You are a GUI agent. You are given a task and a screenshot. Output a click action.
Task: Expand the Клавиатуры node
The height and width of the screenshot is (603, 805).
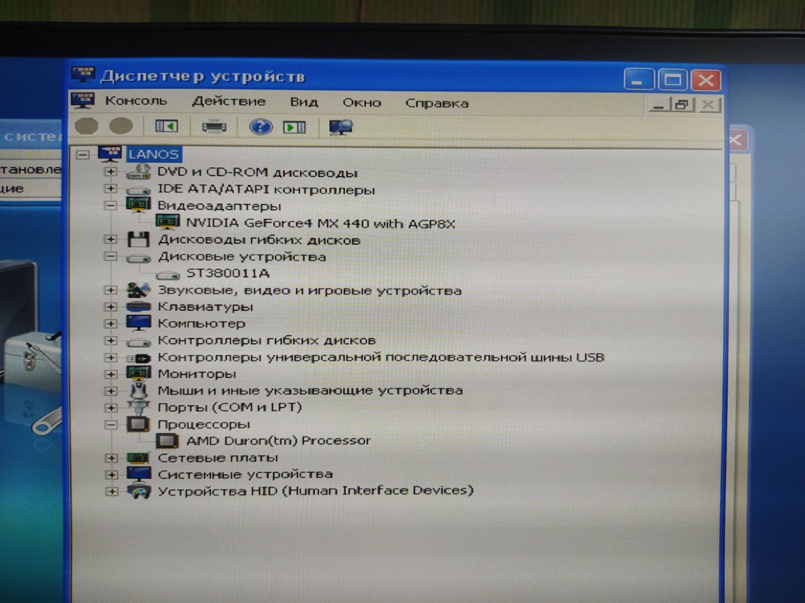[x=111, y=307]
